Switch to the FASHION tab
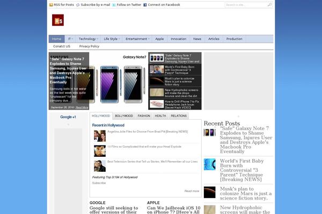322x214 pixels. click(x=144, y=116)
